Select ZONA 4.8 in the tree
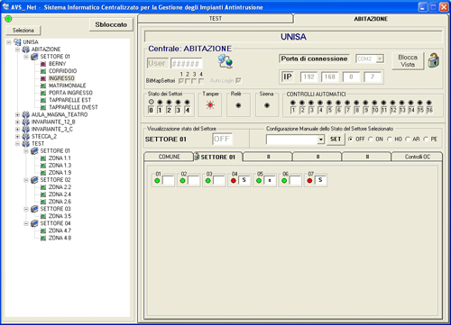The image size is (451, 325). point(60,238)
